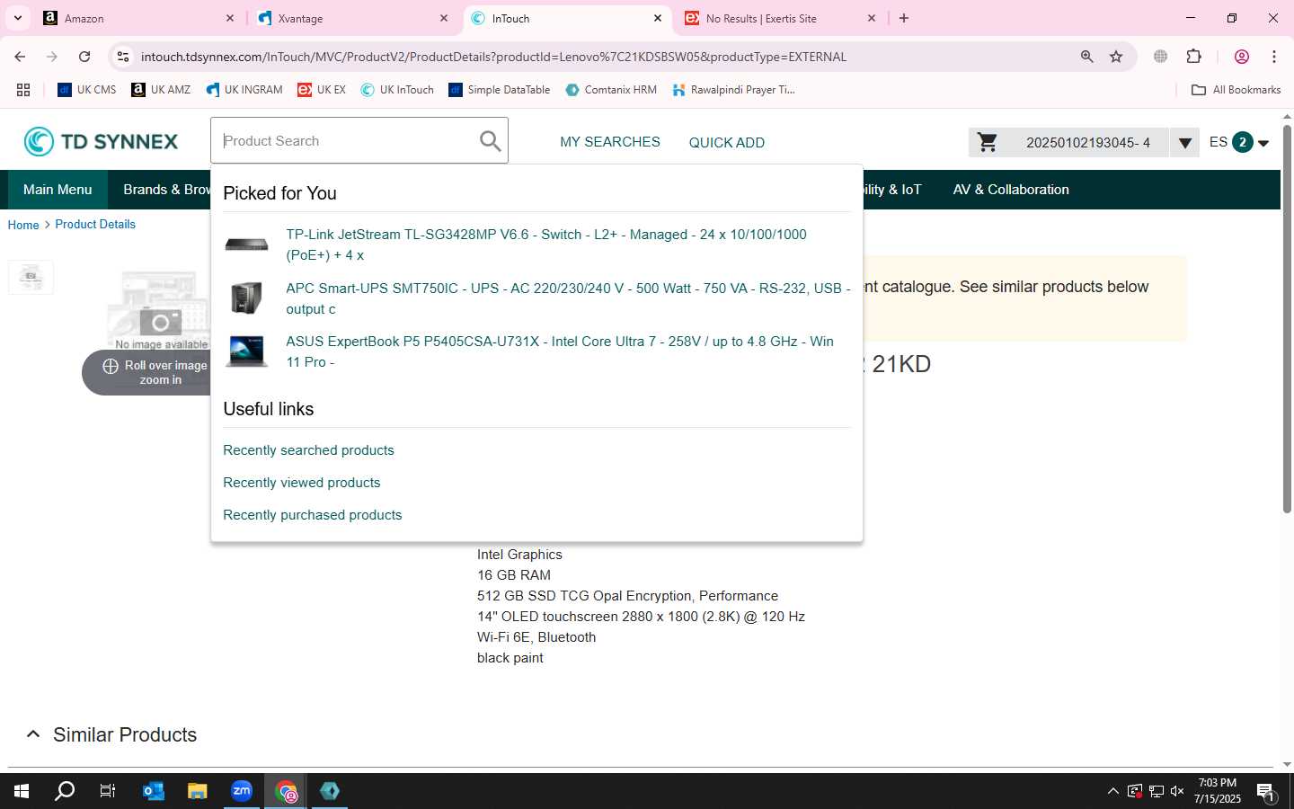The height and width of the screenshot is (809, 1294).
Task: Open the All Bookmarks folder
Action: [x=1236, y=90]
